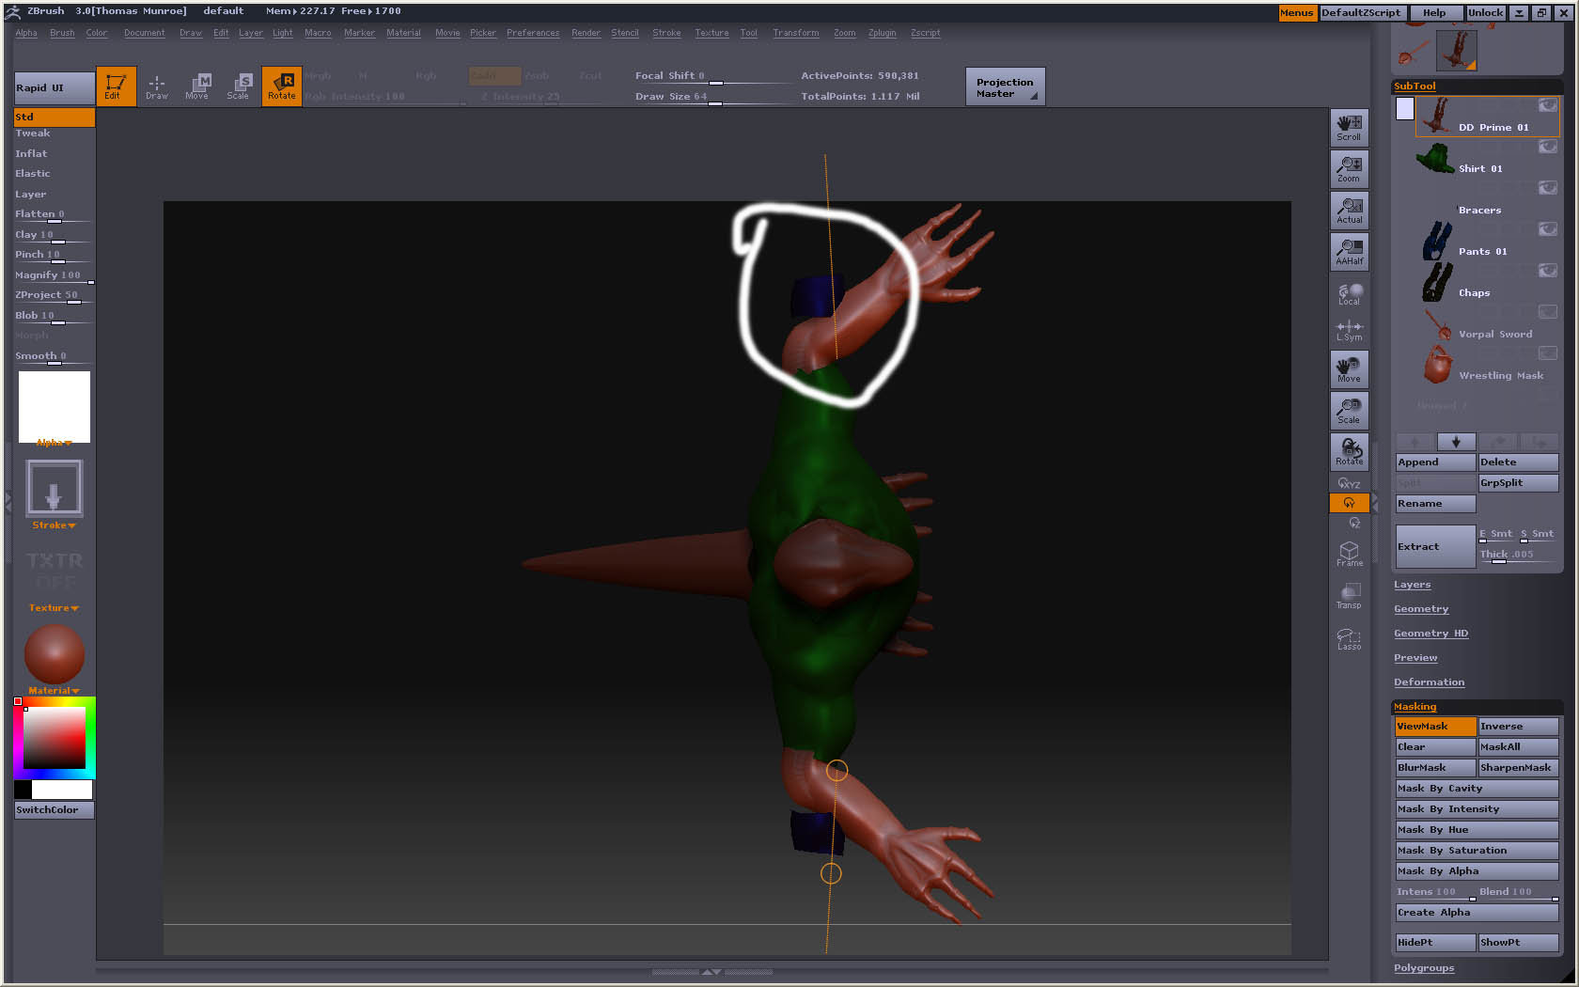Expand Geometry HD section
This screenshot has height=987, width=1579.
tap(1430, 634)
